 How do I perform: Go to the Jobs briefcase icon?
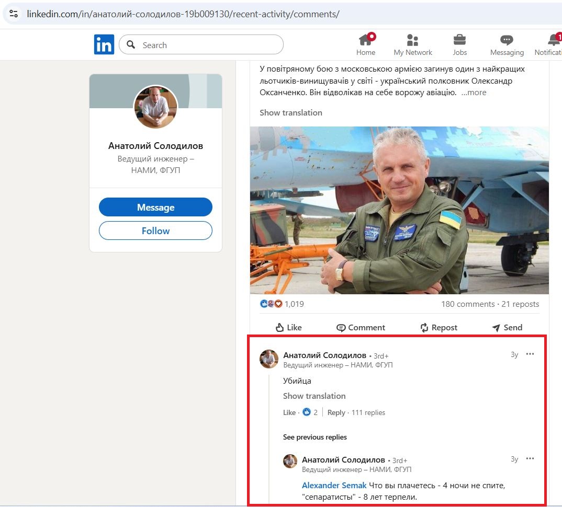click(459, 41)
